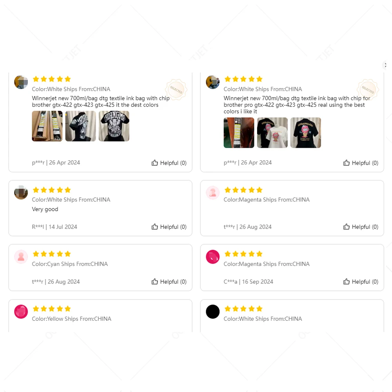Open the ink bag box photo thumbnail

(x=47, y=126)
